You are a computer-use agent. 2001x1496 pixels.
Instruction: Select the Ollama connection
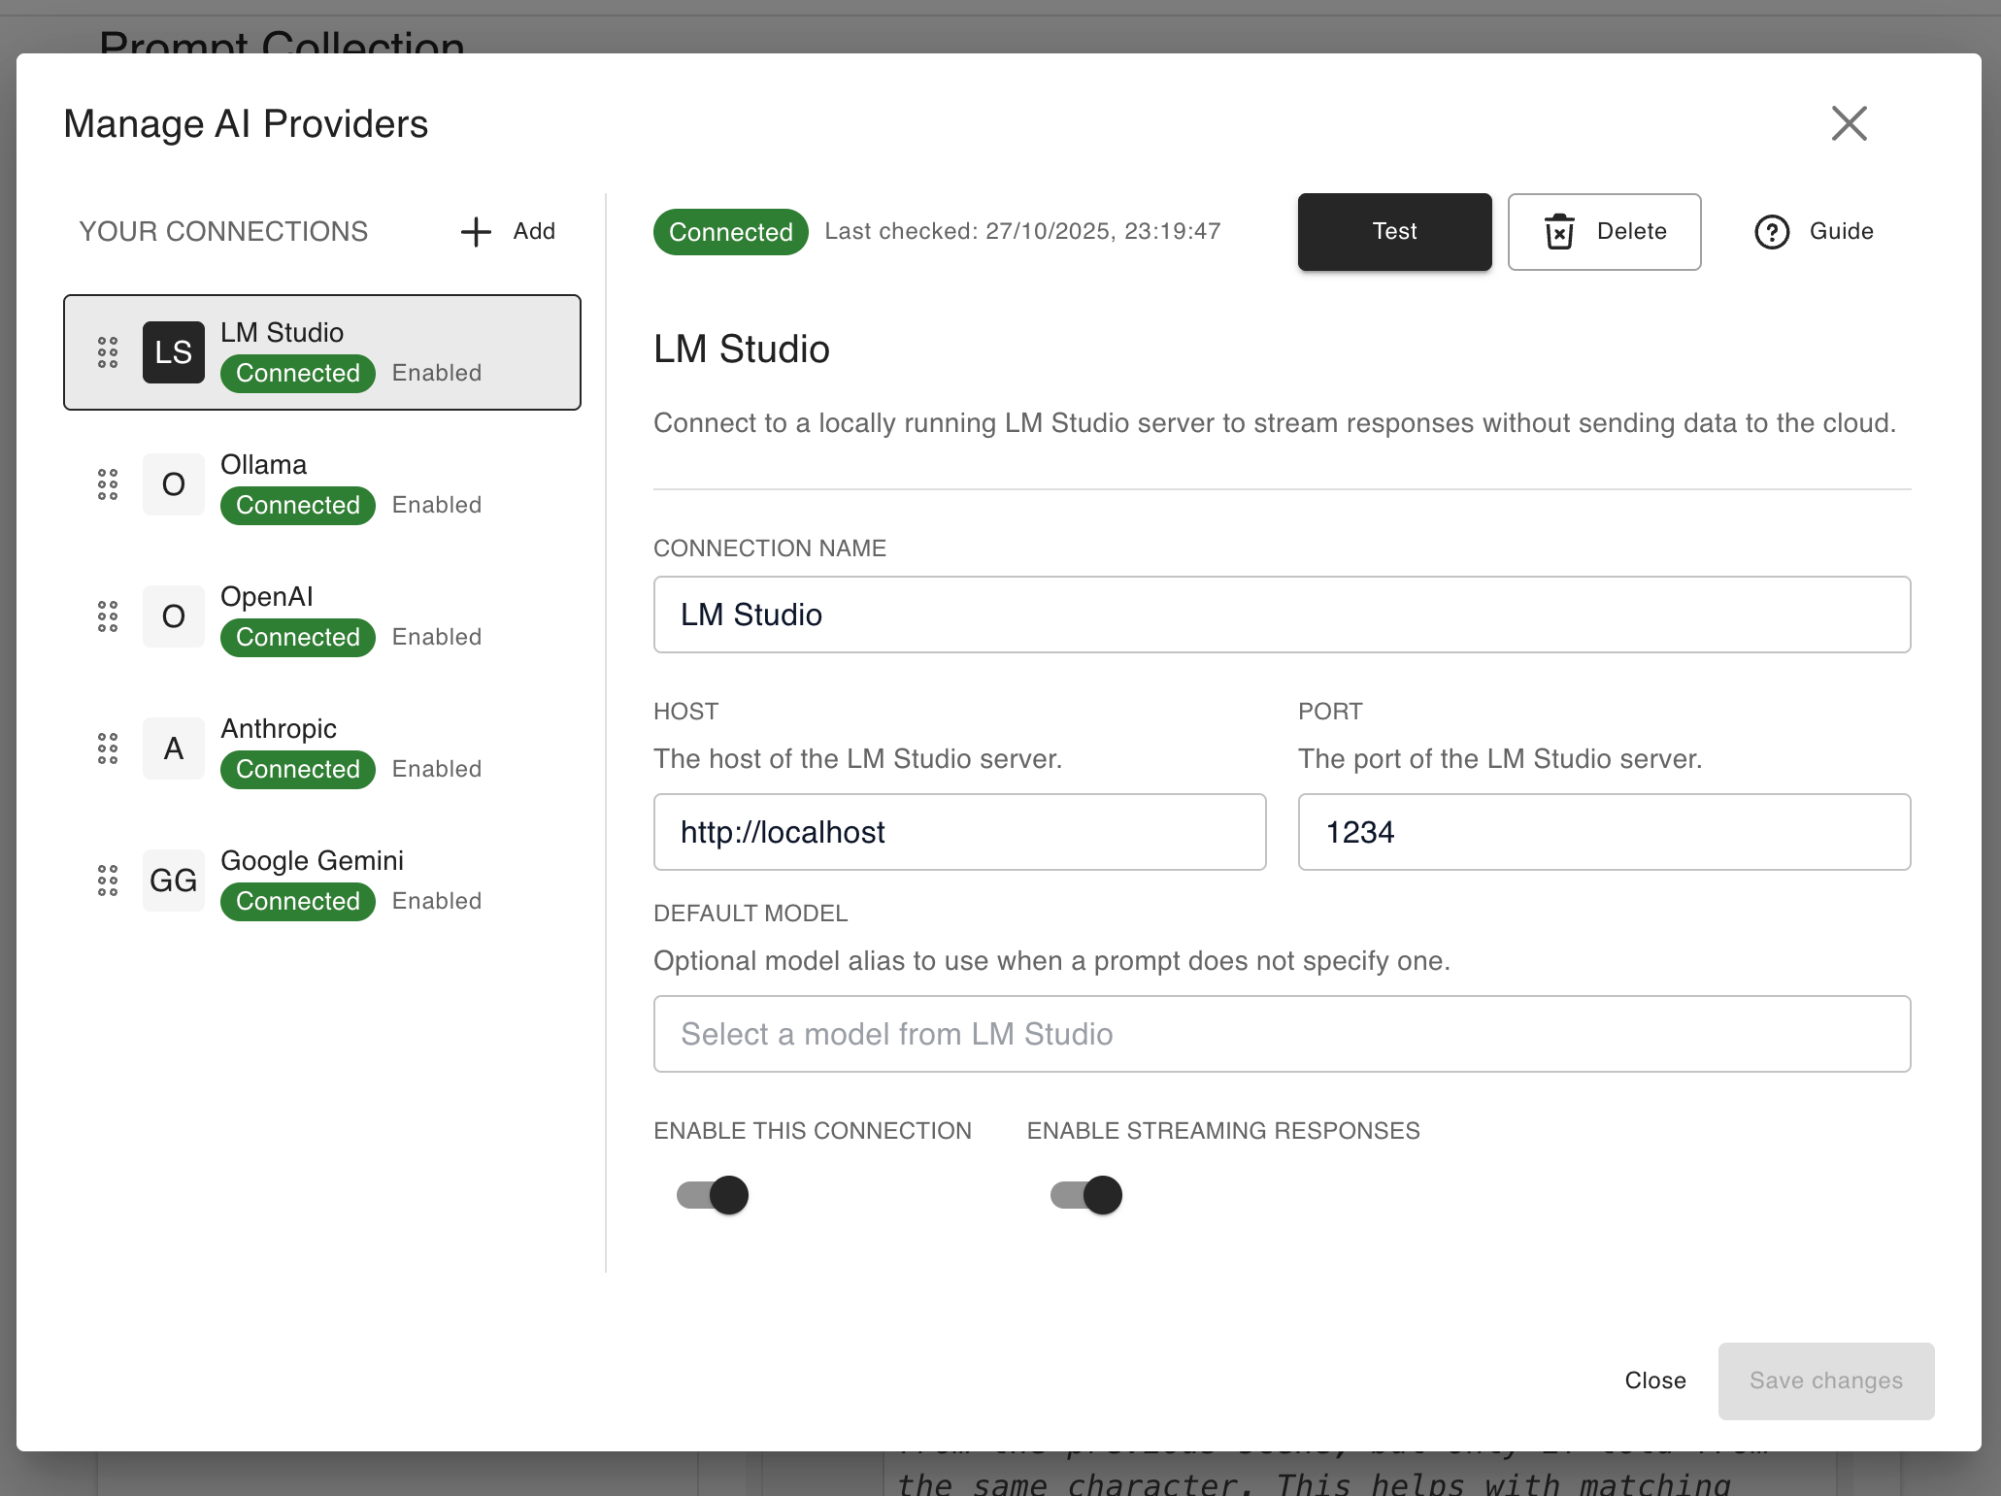point(320,484)
